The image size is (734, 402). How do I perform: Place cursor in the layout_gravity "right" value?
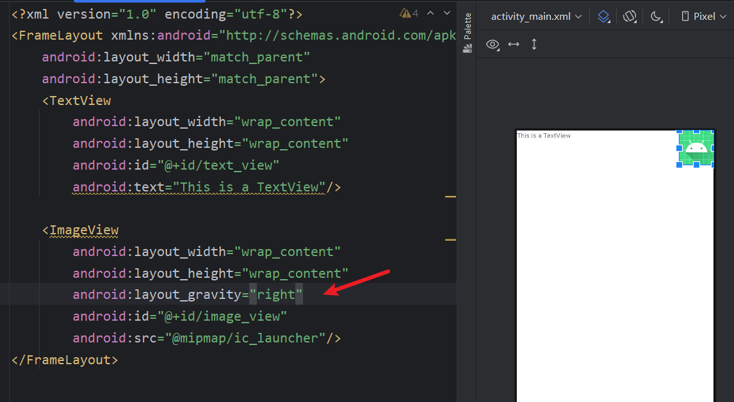coord(276,295)
